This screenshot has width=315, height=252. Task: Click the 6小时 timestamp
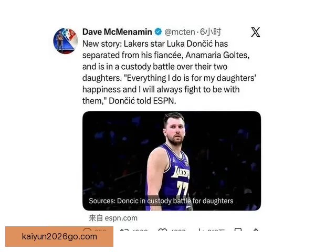pos(211,31)
